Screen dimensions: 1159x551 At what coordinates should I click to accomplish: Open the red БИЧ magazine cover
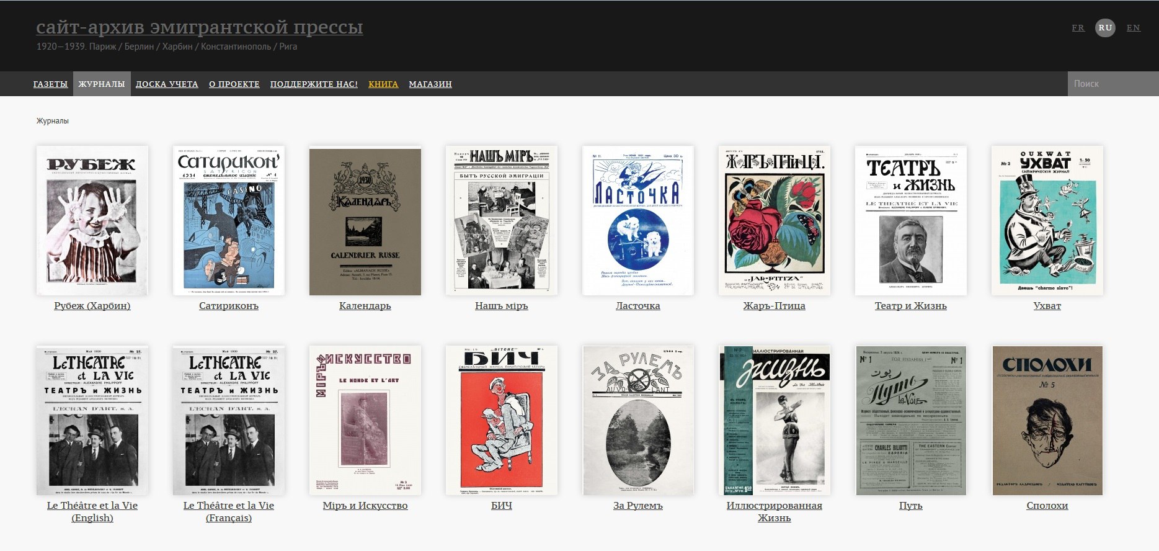tap(501, 420)
